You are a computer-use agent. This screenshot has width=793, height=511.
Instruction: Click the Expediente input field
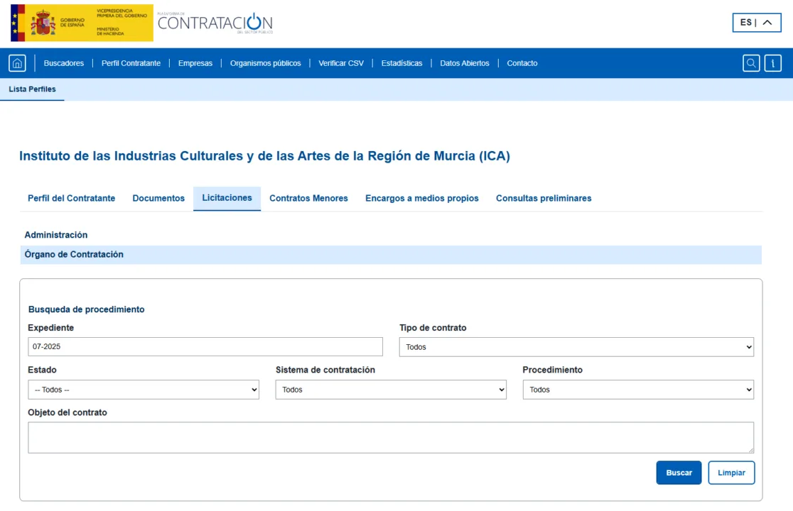click(x=205, y=346)
